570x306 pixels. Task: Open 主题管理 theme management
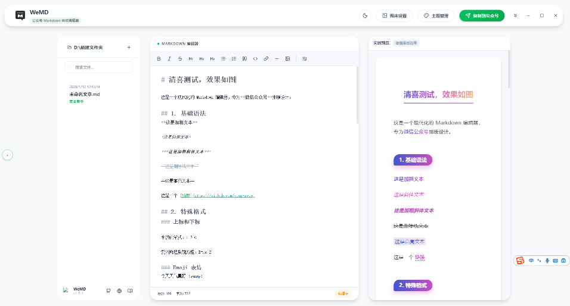tap(436, 15)
